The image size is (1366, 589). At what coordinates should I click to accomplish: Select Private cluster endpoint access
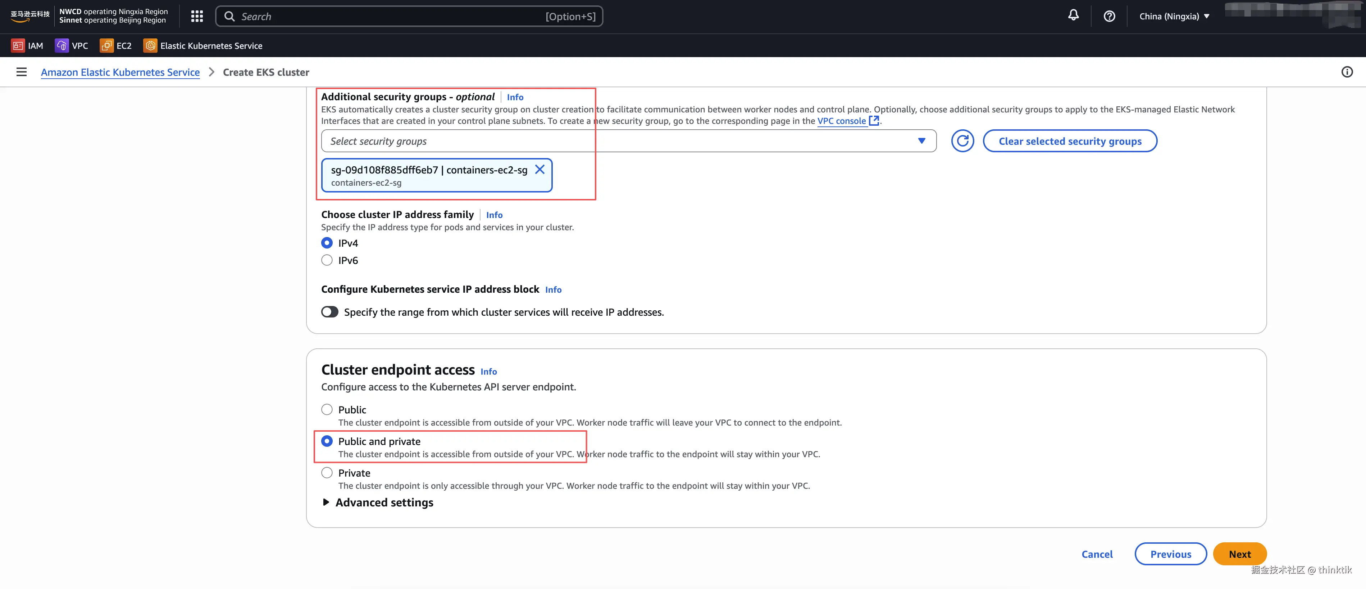point(327,473)
